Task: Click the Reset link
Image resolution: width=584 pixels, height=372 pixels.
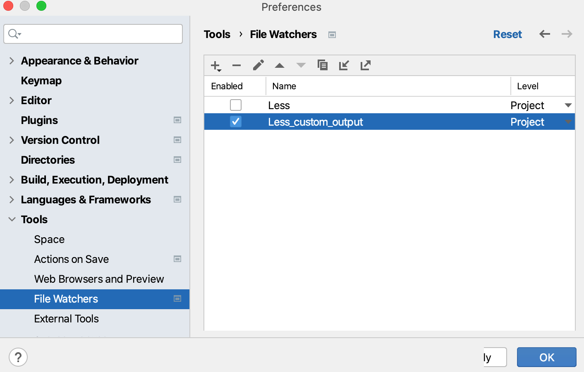Action: 507,34
